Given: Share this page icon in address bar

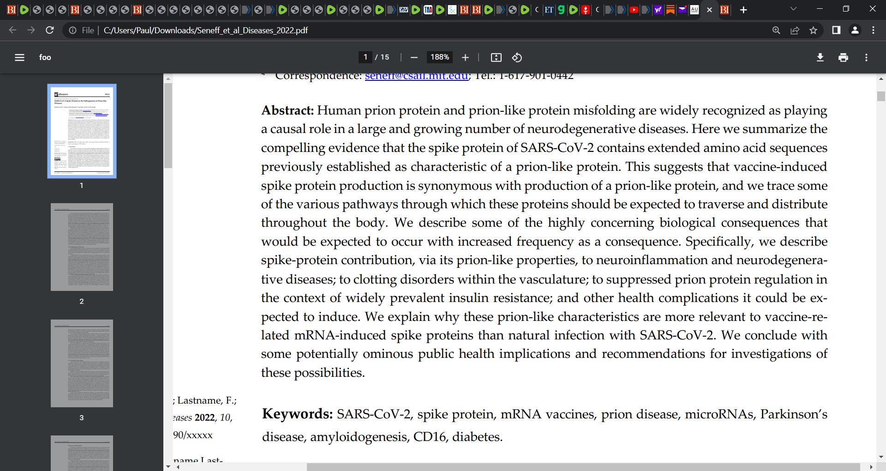Looking at the screenshot, I should coord(795,30).
